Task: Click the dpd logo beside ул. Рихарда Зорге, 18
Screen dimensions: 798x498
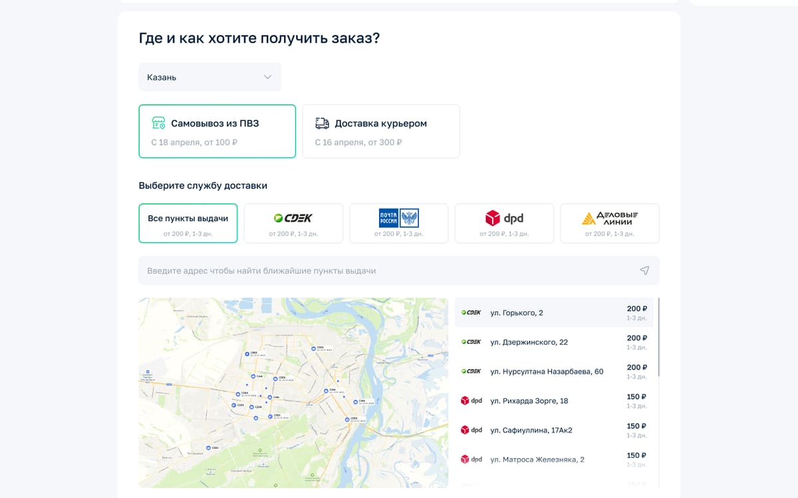Action: 471,401
